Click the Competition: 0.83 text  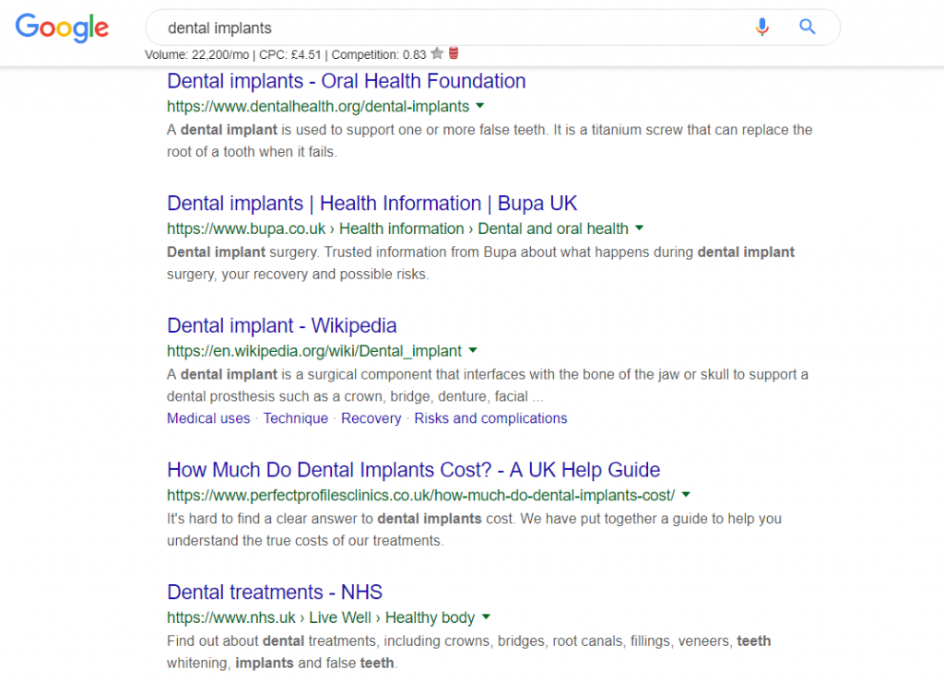tap(379, 54)
